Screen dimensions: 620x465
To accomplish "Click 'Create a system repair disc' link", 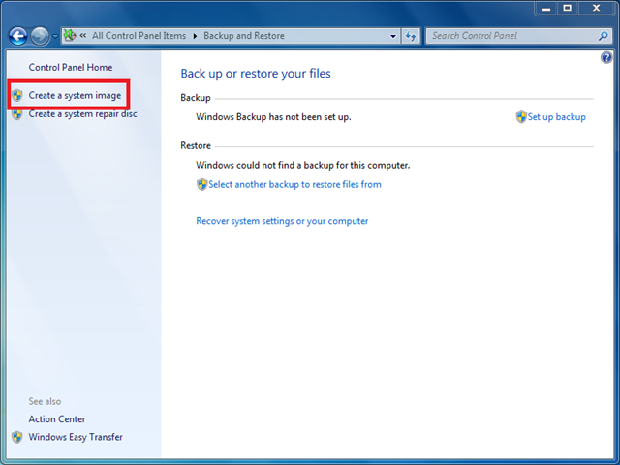I will click(x=82, y=114).
